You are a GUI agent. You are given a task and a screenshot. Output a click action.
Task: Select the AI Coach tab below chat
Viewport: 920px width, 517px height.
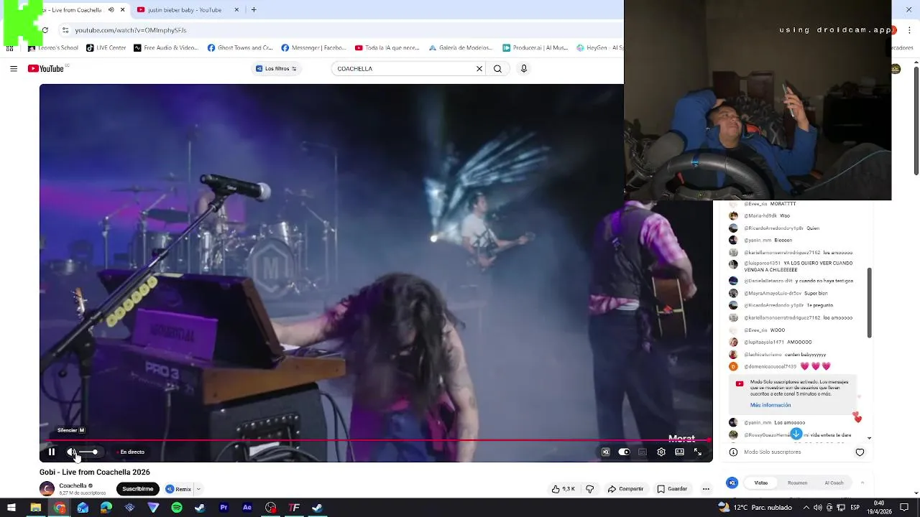tap(834, 483)
